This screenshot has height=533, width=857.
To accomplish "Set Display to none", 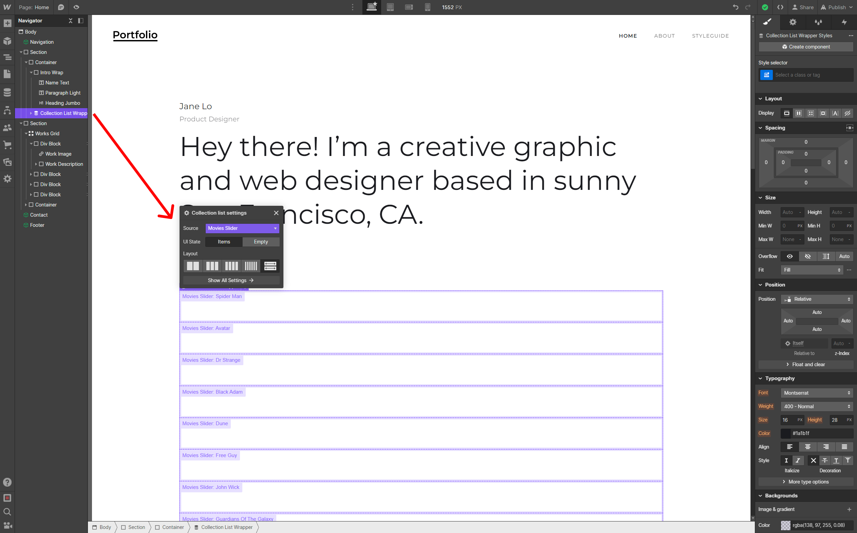I will [847, 113].
